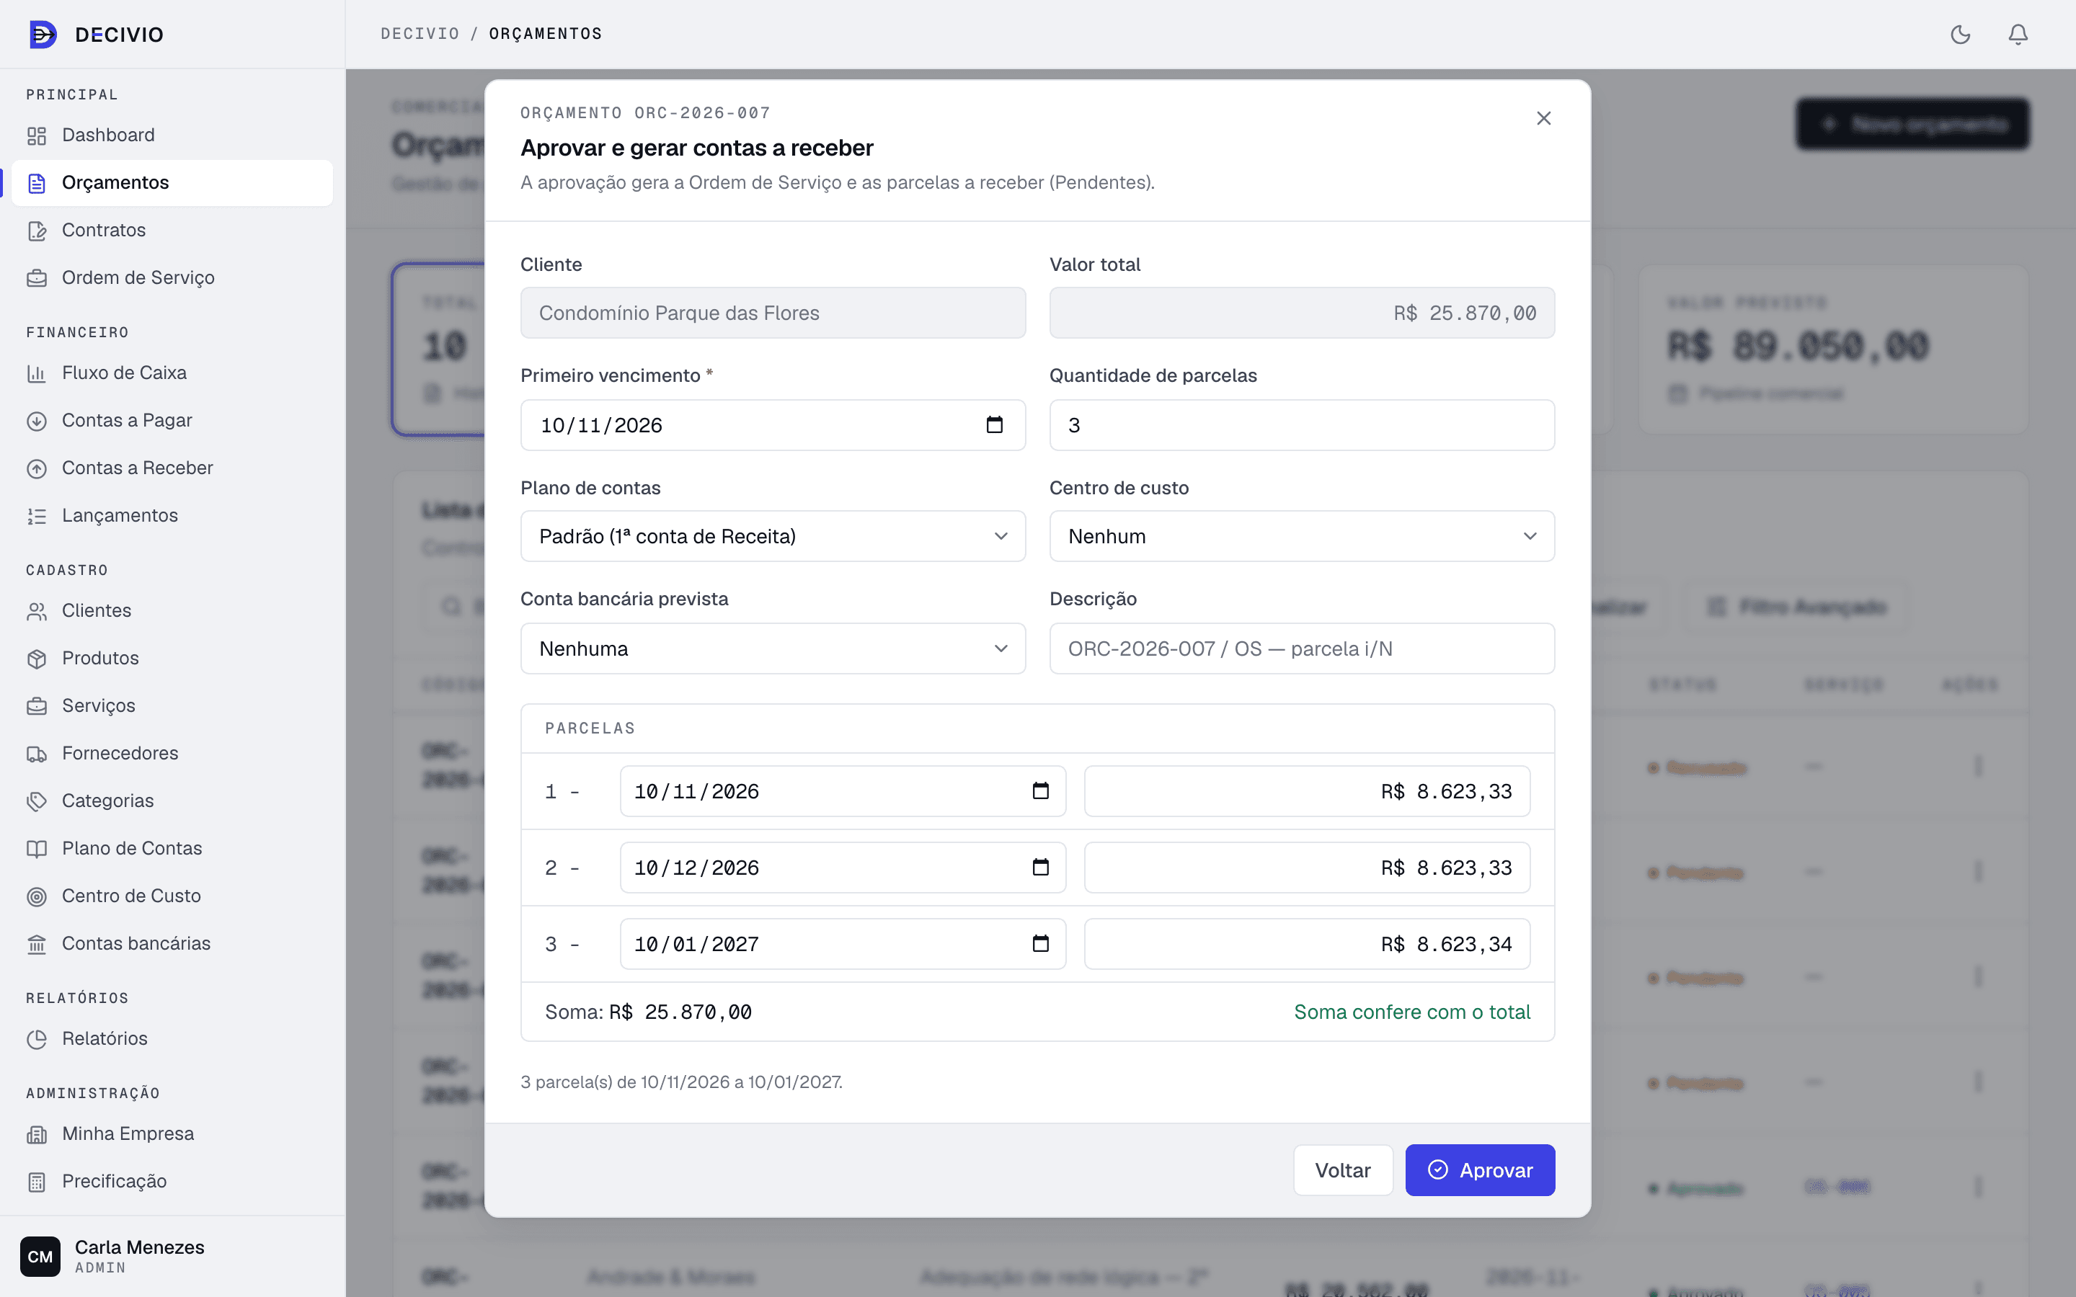The width and height of the screenshot is (2076, 1297).
Task: Toggle dark mode moon icon
Action: 1960,35
